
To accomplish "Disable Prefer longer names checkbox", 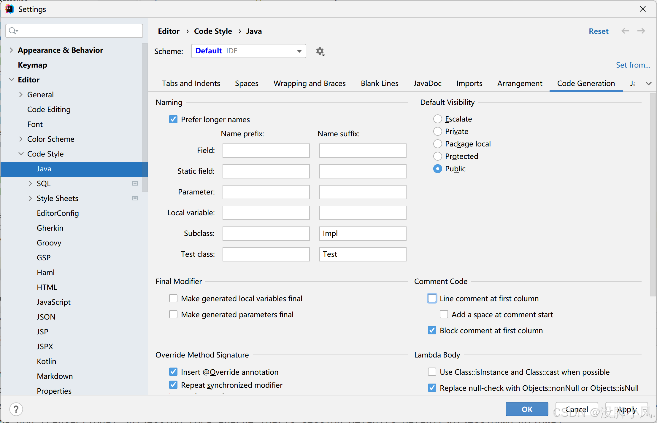I will pos(173,119).
